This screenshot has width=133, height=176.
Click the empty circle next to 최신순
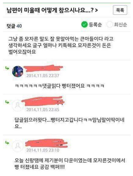click(110, 24)
